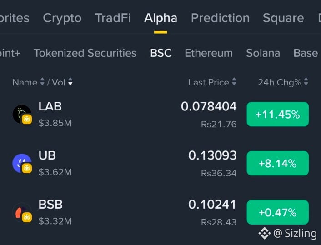Image resolution: width=321 pixels, height=245 pixels.
Task: Open the Square tab
Action: (283, 19)
